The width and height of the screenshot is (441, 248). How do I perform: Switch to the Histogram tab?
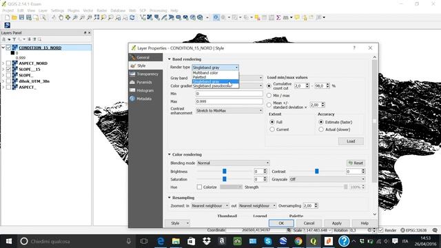[x=145, y=90]
